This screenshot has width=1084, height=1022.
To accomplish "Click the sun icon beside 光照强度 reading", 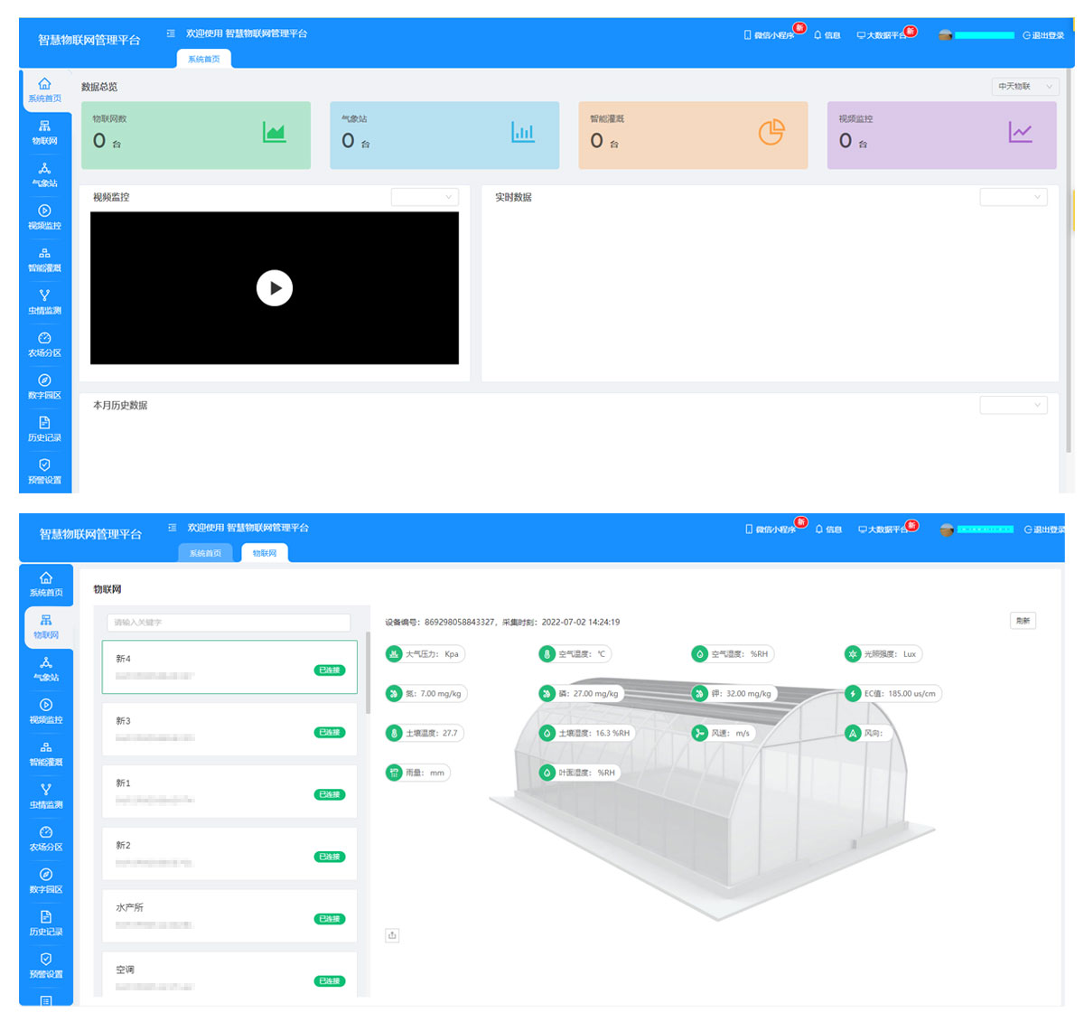I will [x=853, y=654].
